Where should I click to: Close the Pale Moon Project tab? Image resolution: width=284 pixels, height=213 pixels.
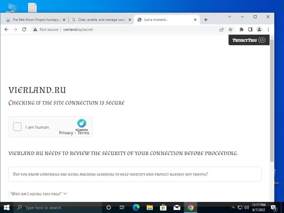click(x=64, y=20)
